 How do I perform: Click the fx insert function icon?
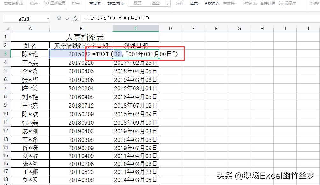tap(75, 18)
